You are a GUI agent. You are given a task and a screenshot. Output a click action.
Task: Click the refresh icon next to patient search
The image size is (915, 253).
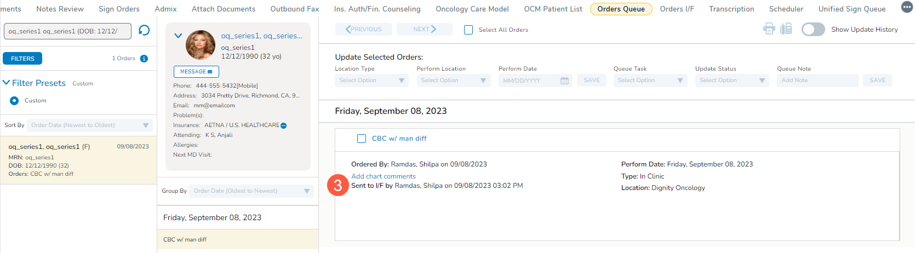point(144,31)
